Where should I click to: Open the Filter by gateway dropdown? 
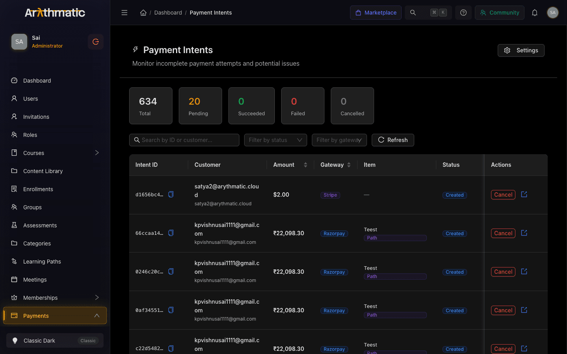pyautogui.click(x=339, y=140)
